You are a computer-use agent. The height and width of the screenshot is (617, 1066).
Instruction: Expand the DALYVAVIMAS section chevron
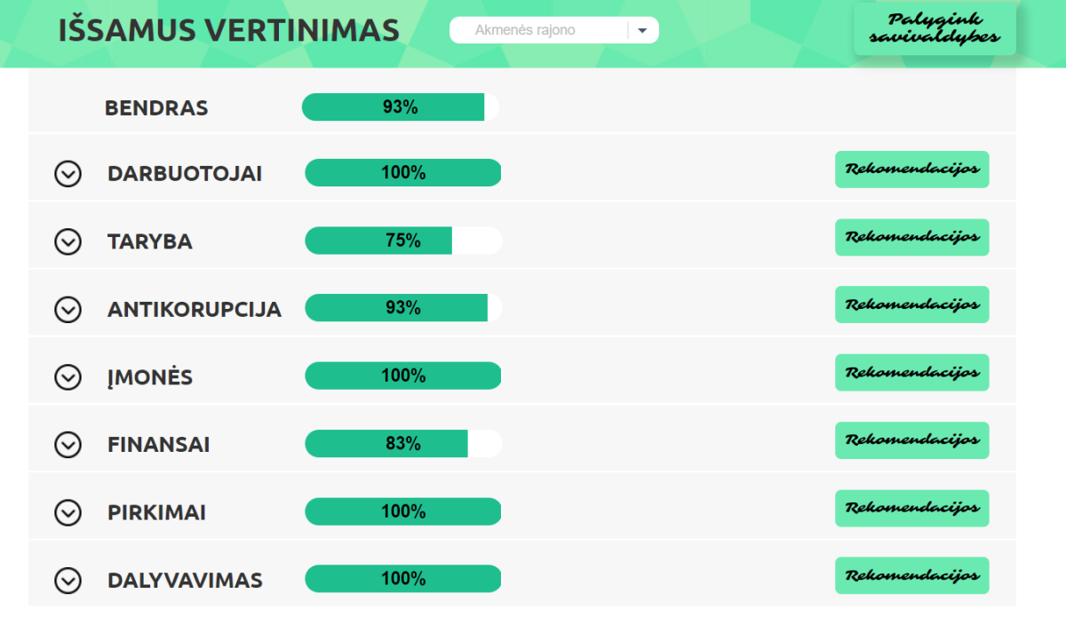68,581
